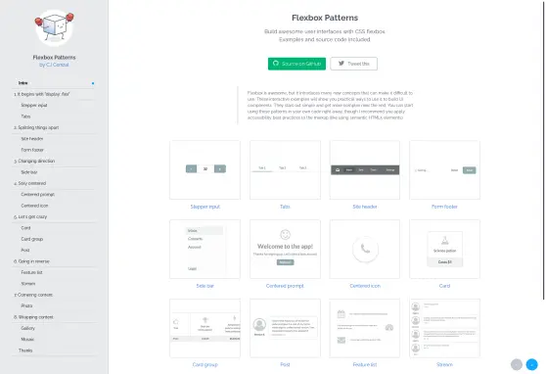The height and width of the screenshot is (374, 546).
Task: Click the flask icon in Card preview
Action: tap(444, 240)
